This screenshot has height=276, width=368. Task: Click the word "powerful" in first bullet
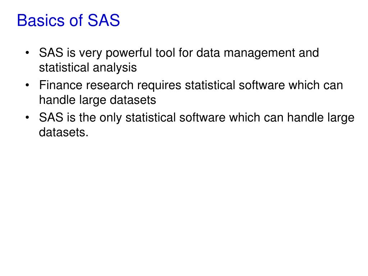(x=129, y=53)
